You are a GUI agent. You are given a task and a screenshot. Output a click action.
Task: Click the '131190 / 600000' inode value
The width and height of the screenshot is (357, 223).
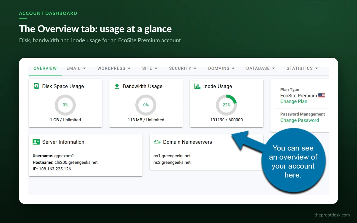coord(227,120)
